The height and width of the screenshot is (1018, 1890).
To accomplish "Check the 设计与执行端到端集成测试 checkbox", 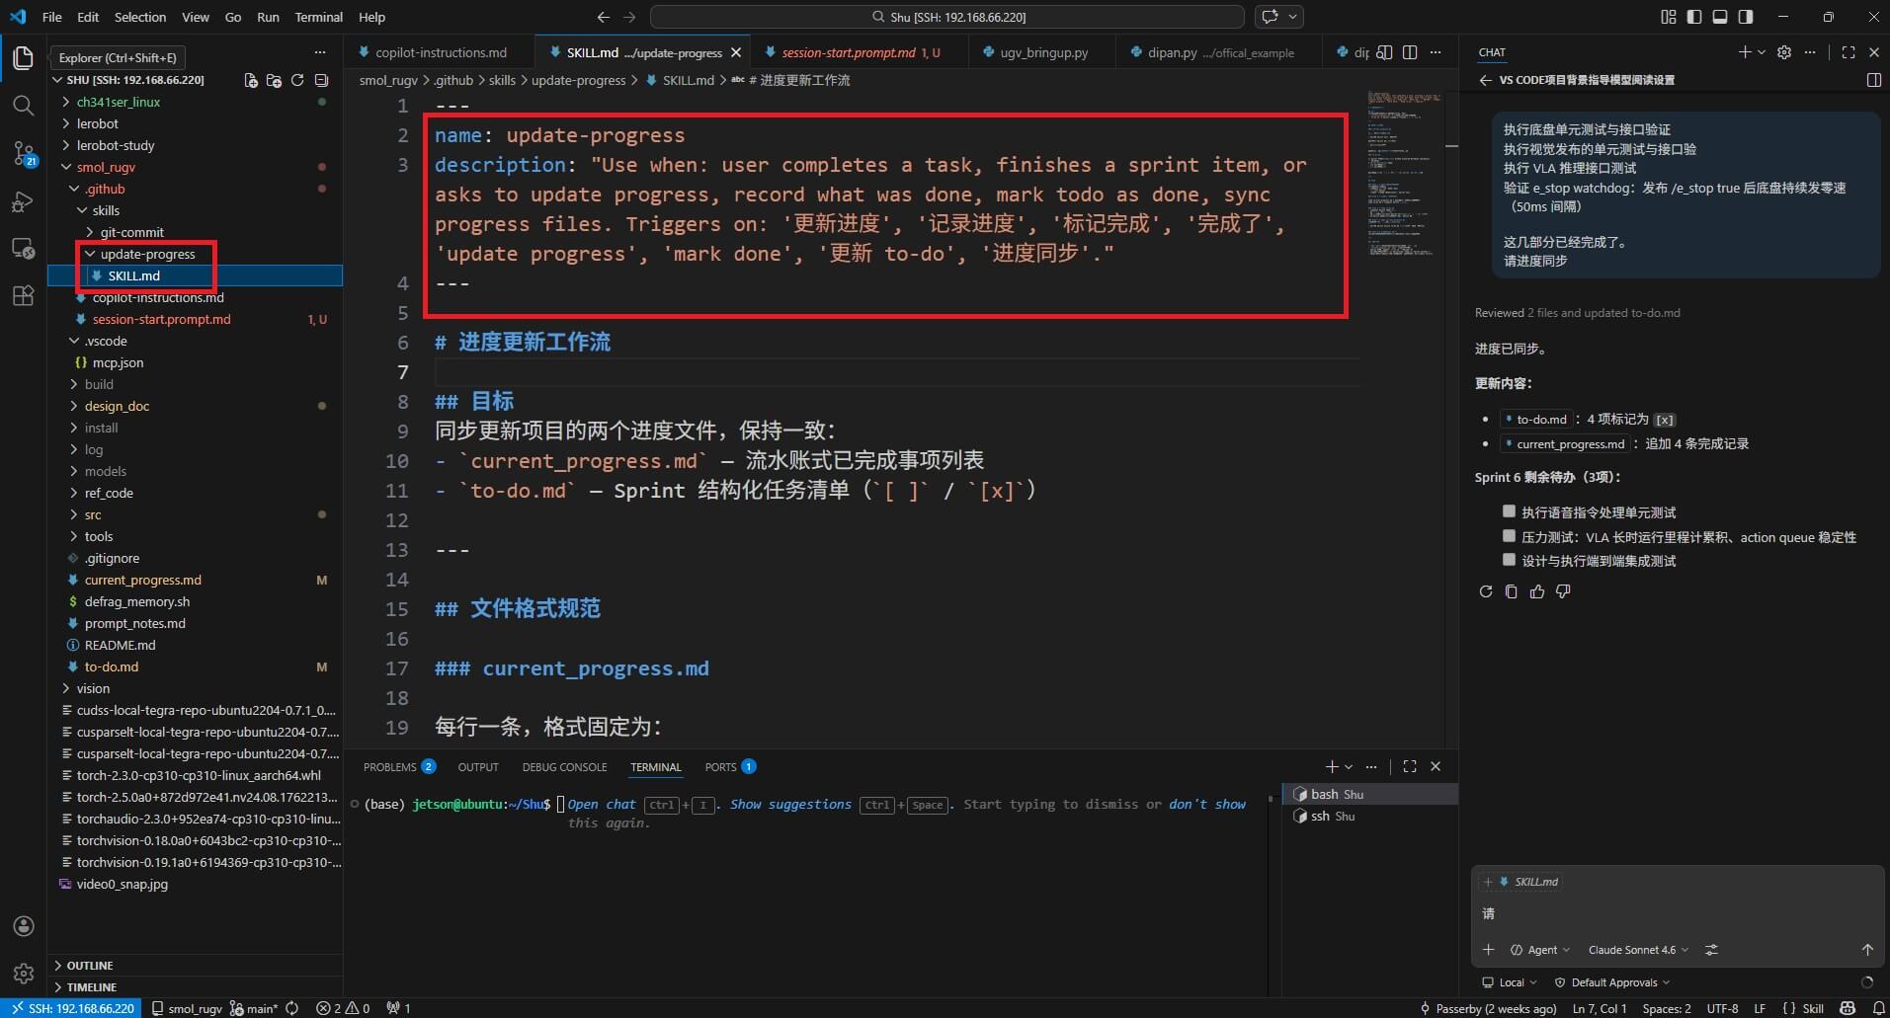I will point(1509,560).
